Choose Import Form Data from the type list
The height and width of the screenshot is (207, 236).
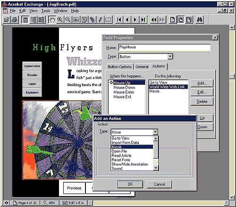132,143
